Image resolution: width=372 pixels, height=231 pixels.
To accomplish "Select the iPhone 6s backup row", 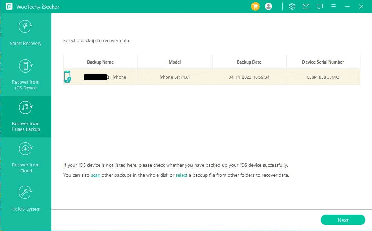I will pos(211,77).
